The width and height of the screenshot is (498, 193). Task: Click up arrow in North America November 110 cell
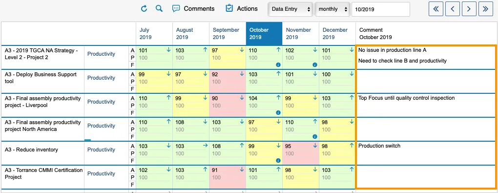tap(315, 122)
